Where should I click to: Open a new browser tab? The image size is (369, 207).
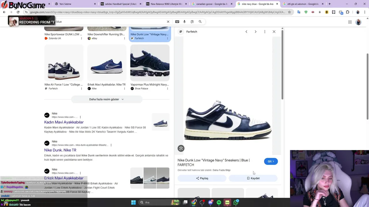pos(330,4)
